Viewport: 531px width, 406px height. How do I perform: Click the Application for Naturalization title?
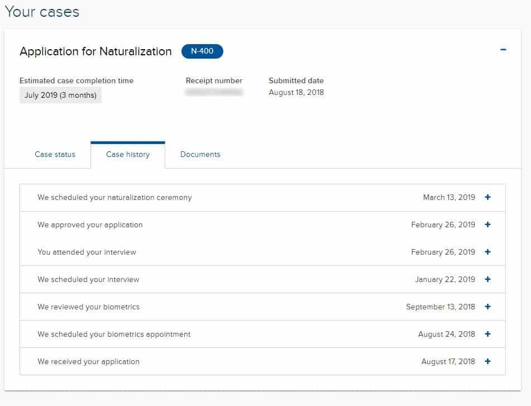click(x=95, y=51)
